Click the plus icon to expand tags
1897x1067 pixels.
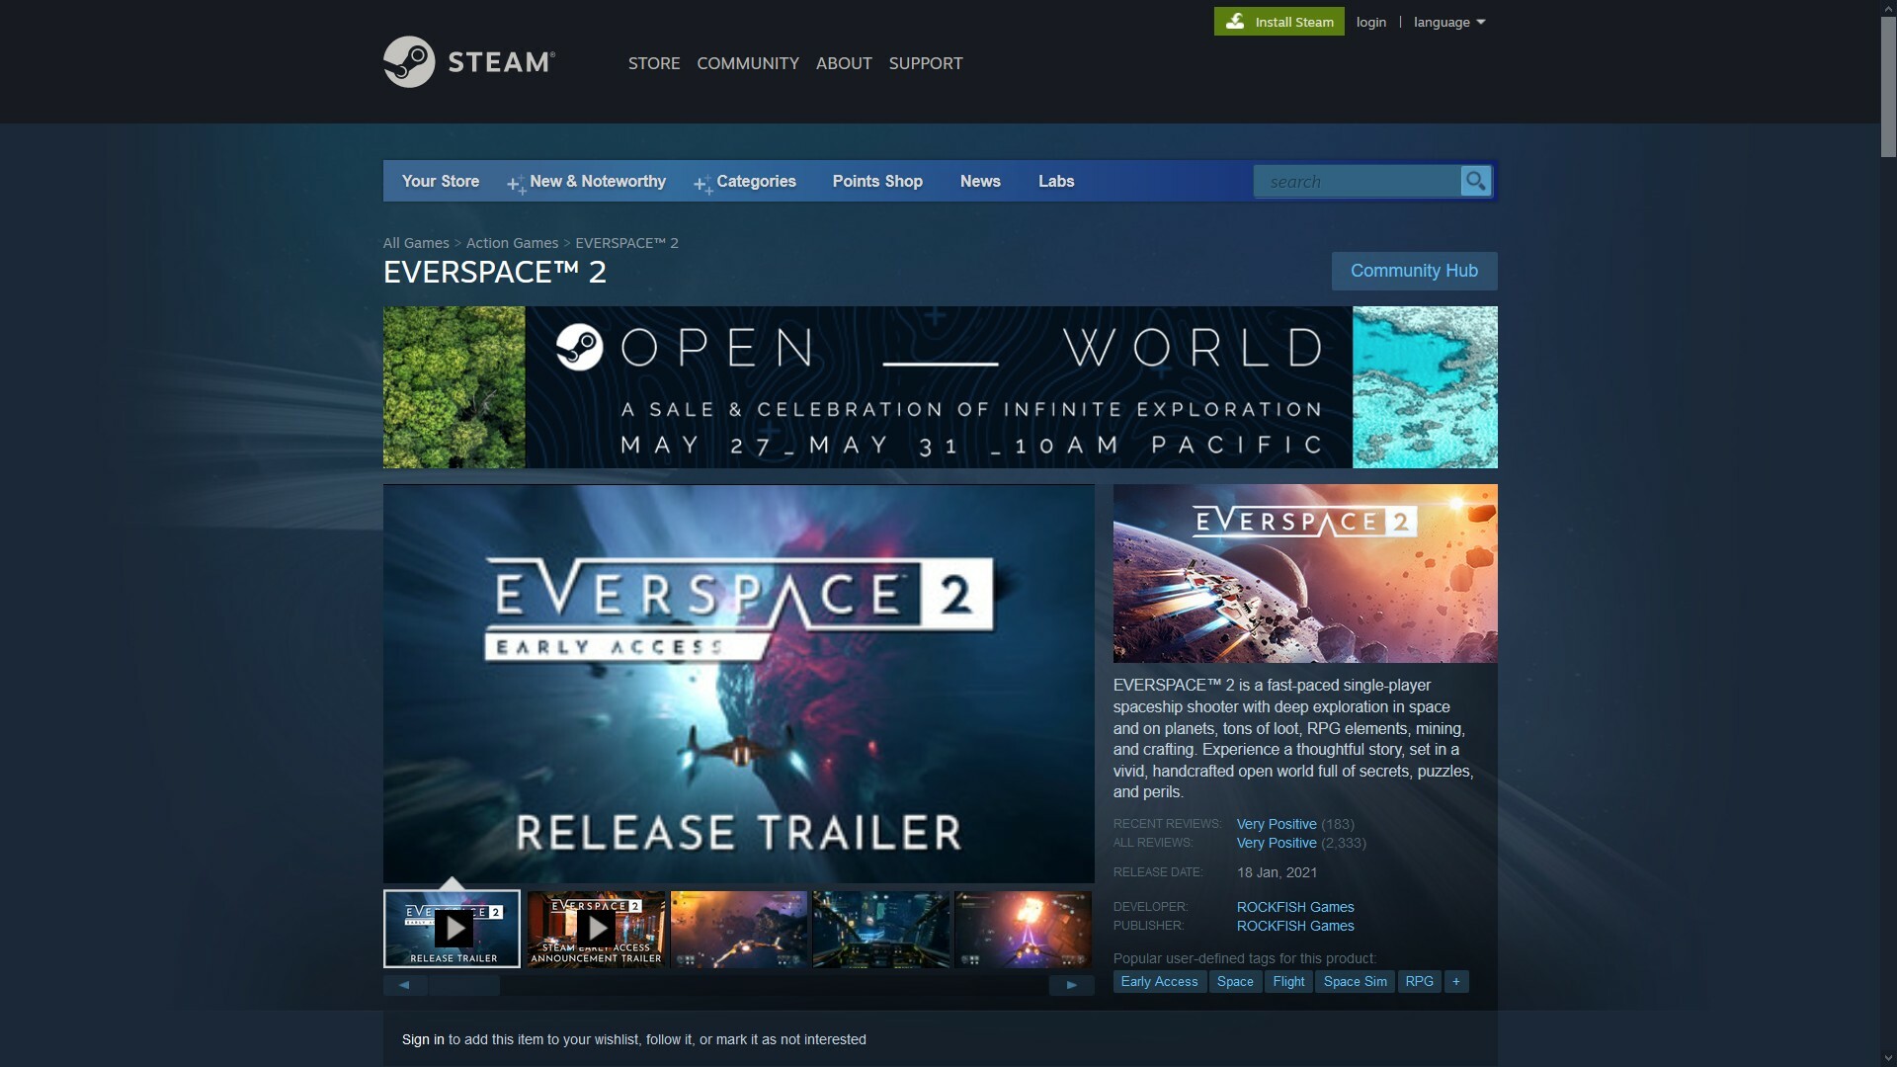point(1455,981)
